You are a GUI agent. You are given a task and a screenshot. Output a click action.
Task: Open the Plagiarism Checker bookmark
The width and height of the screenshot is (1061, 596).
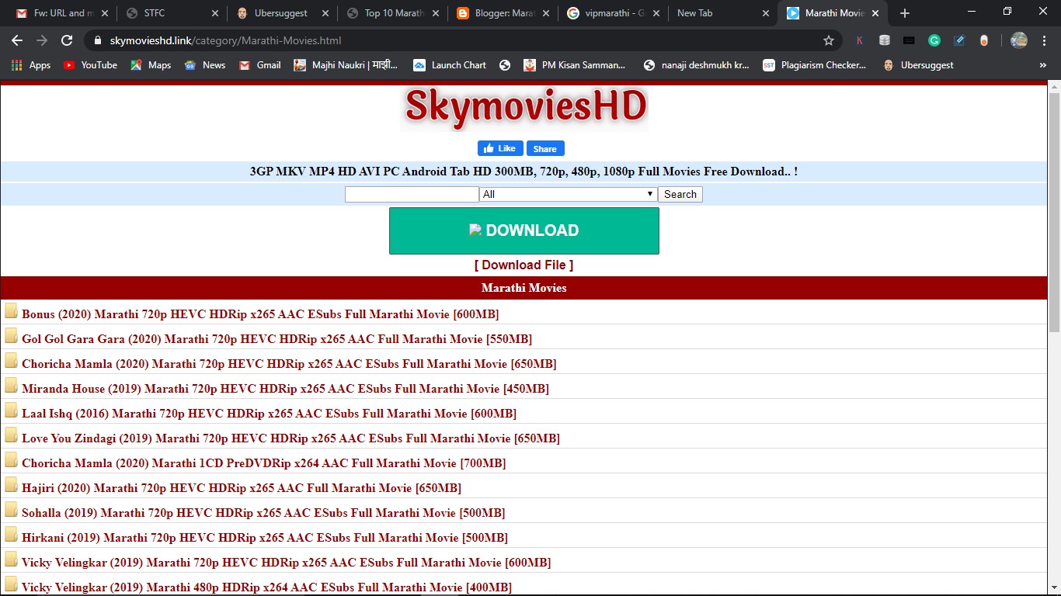[x=815, y=65]
